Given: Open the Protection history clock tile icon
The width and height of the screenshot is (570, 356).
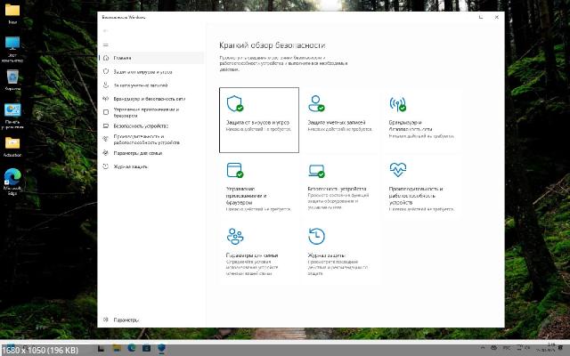Looking at the screenshot, I should [316, 236].
